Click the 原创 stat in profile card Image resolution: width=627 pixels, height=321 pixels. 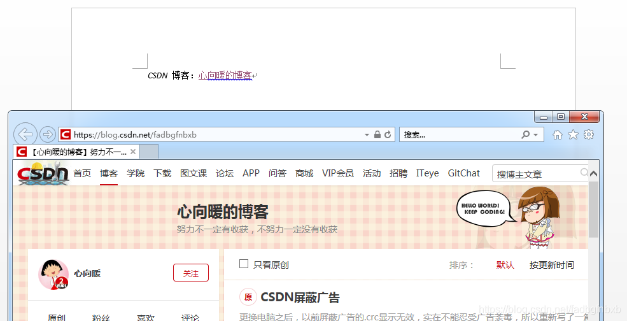57,318
